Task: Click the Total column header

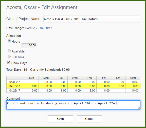Action: click(133, 78)
